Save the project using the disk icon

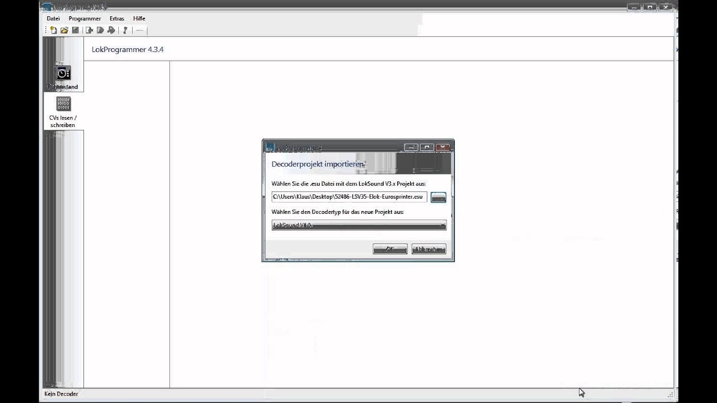tap(75, 30)
